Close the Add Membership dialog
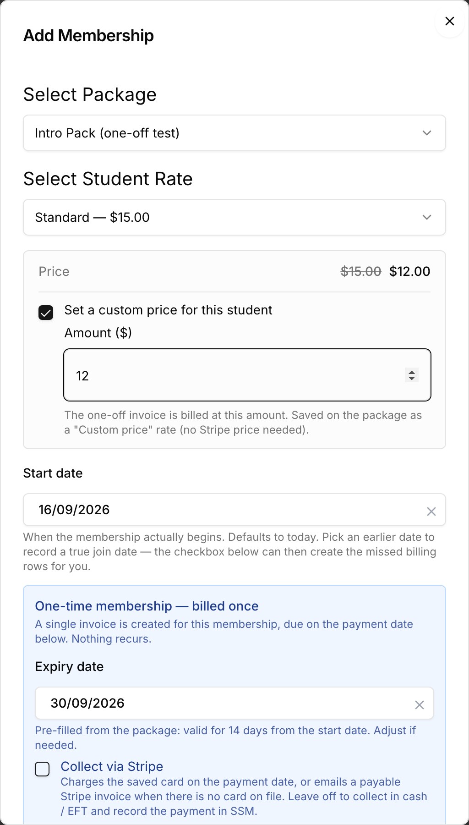The height and width of the screenshot is (825, 469). coord(450,21)
